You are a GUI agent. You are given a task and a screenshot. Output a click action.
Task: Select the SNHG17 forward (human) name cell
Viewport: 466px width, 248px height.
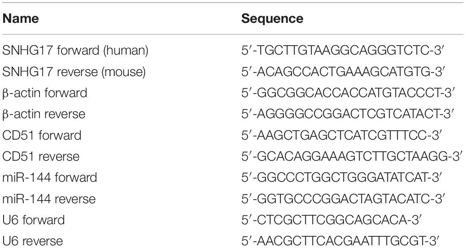(75, 51)
